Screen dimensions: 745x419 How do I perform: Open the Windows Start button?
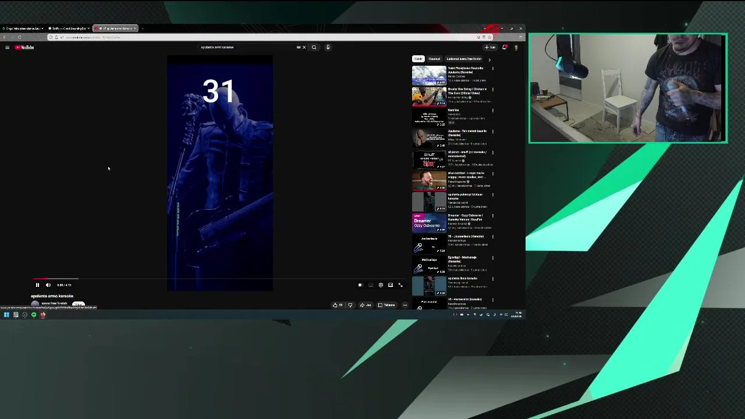(x=6, y=315)
